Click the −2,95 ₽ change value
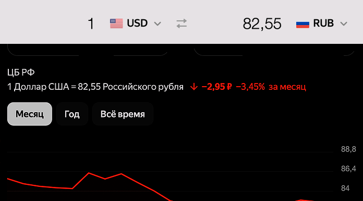363x201 pixels. tap(216, 87)
